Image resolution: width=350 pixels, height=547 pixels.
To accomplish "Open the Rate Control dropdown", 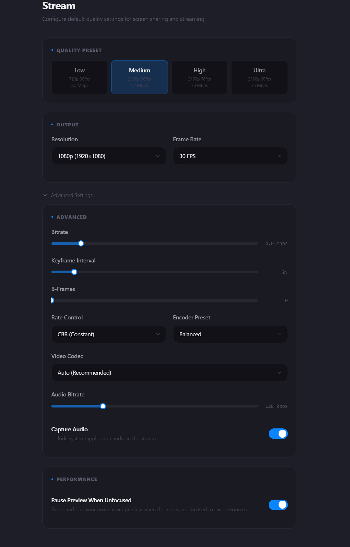I will pyautogui.click(x=108, y=334).
